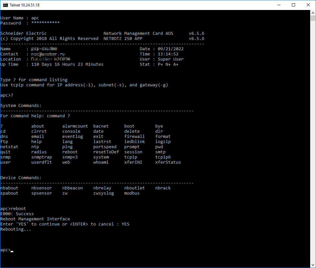316x268 pixels.
Task: Click the 'lastrst' command text
Action: tap(102, 141)
